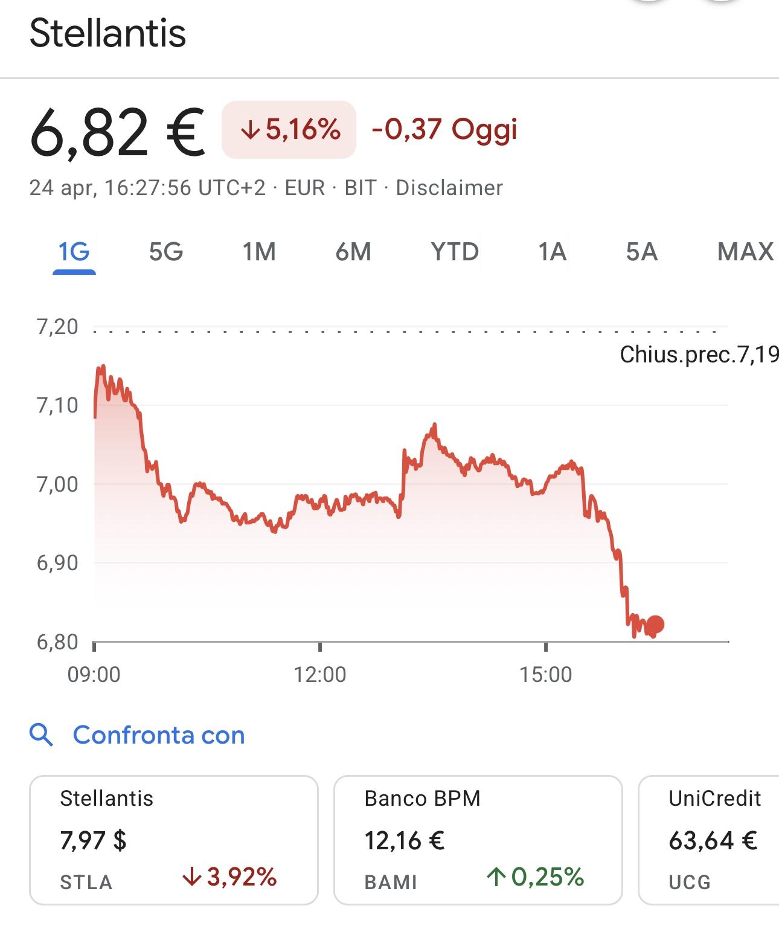Switch to the 5G time range
The width and height of the screenshot is (779, 926).
pyautogui.click(x=166, y=251)
